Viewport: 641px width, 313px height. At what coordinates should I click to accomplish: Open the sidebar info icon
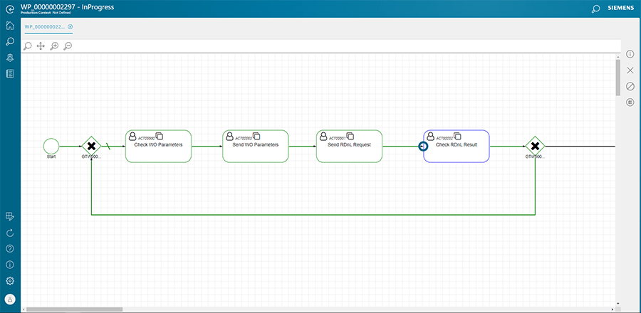click(10, 265)
